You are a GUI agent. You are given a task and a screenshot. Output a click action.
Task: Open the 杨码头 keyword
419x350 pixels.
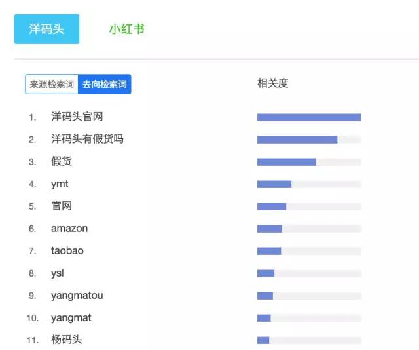coord(67,340)
